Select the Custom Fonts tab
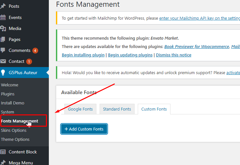 pyautogui.click(x=154, y=109)
